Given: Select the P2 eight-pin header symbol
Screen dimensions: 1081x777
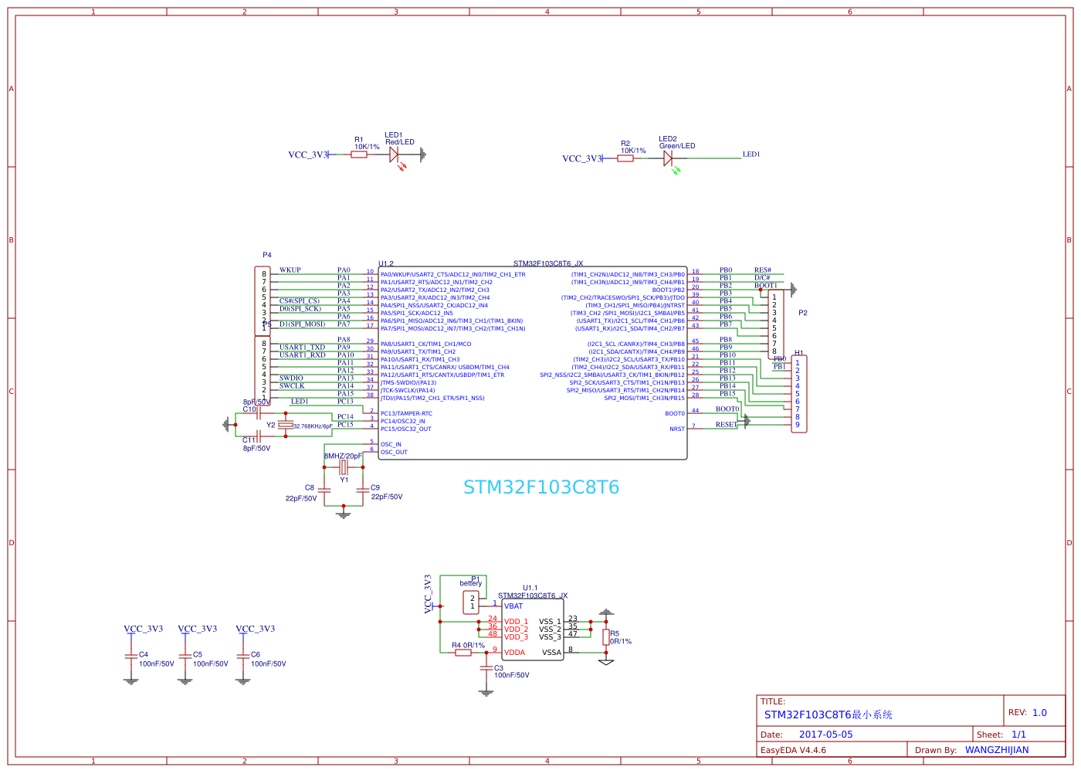Looking at the screenshot, I should (775, 324).
